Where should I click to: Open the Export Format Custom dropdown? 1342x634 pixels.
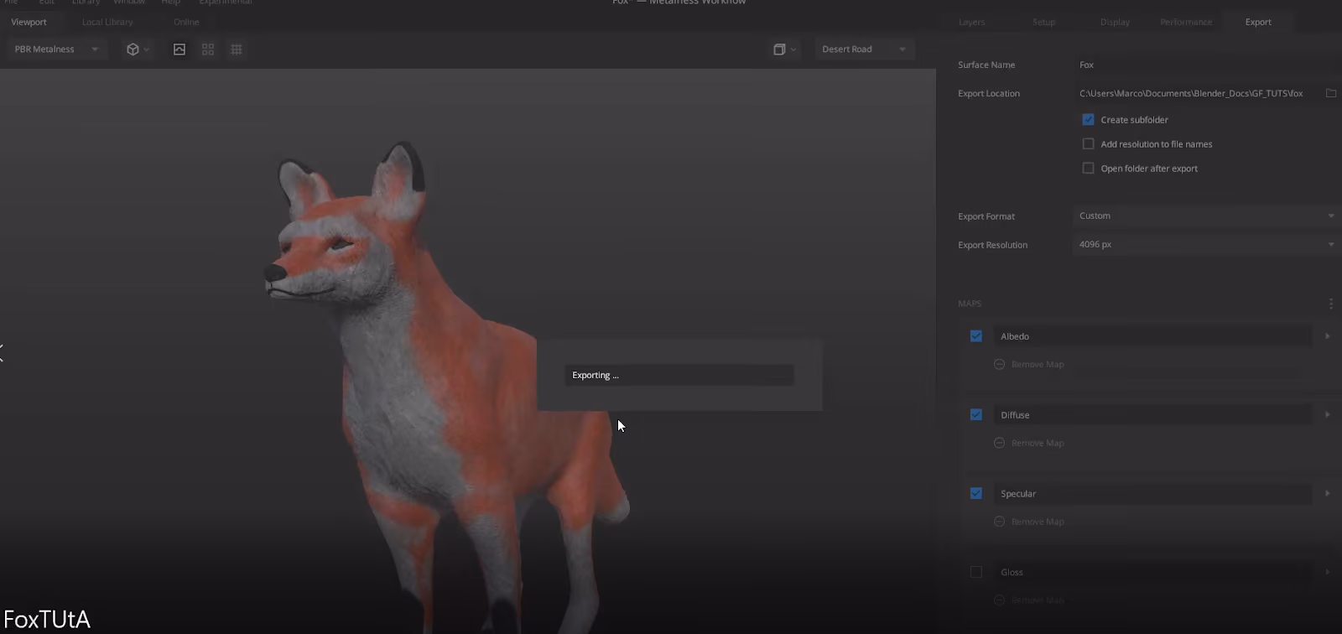(1207, 216)
